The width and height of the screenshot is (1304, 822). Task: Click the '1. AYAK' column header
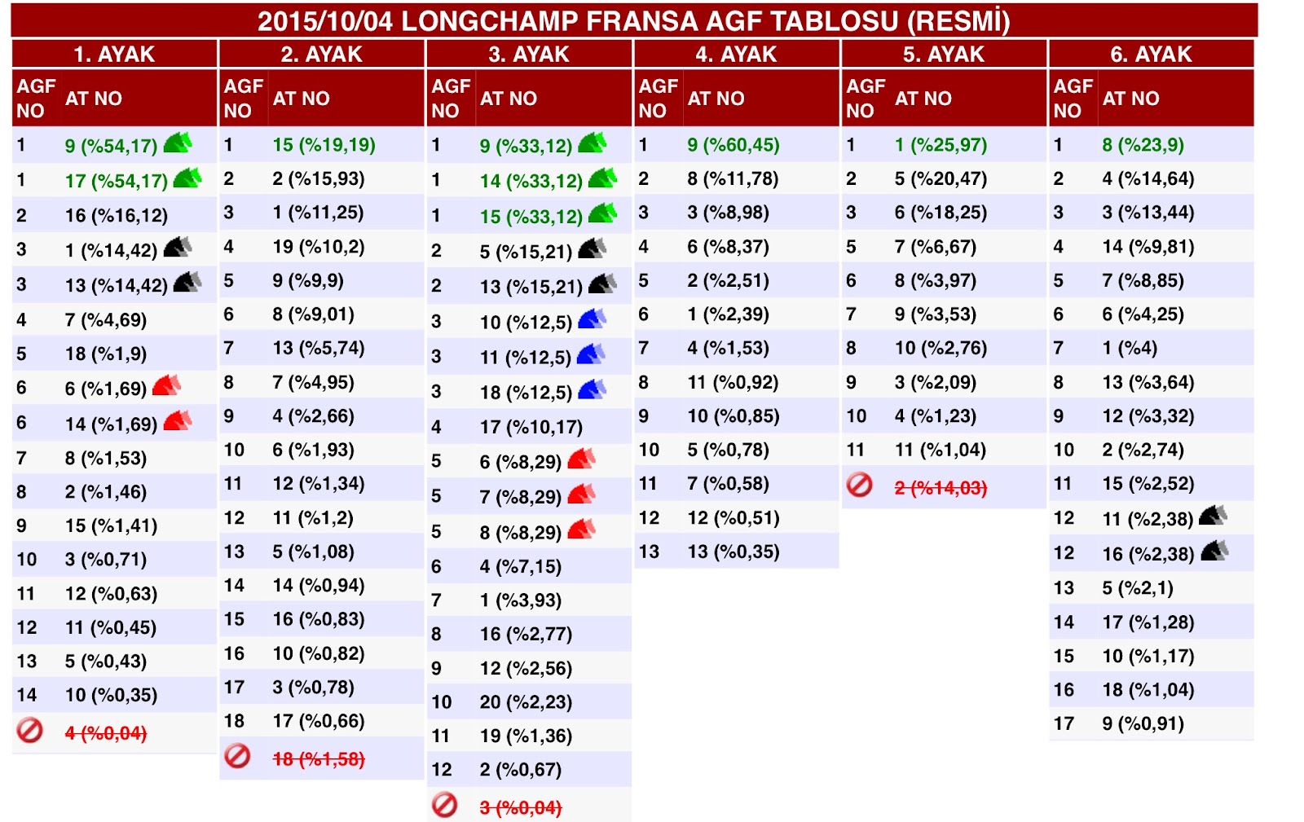(114, 54)
